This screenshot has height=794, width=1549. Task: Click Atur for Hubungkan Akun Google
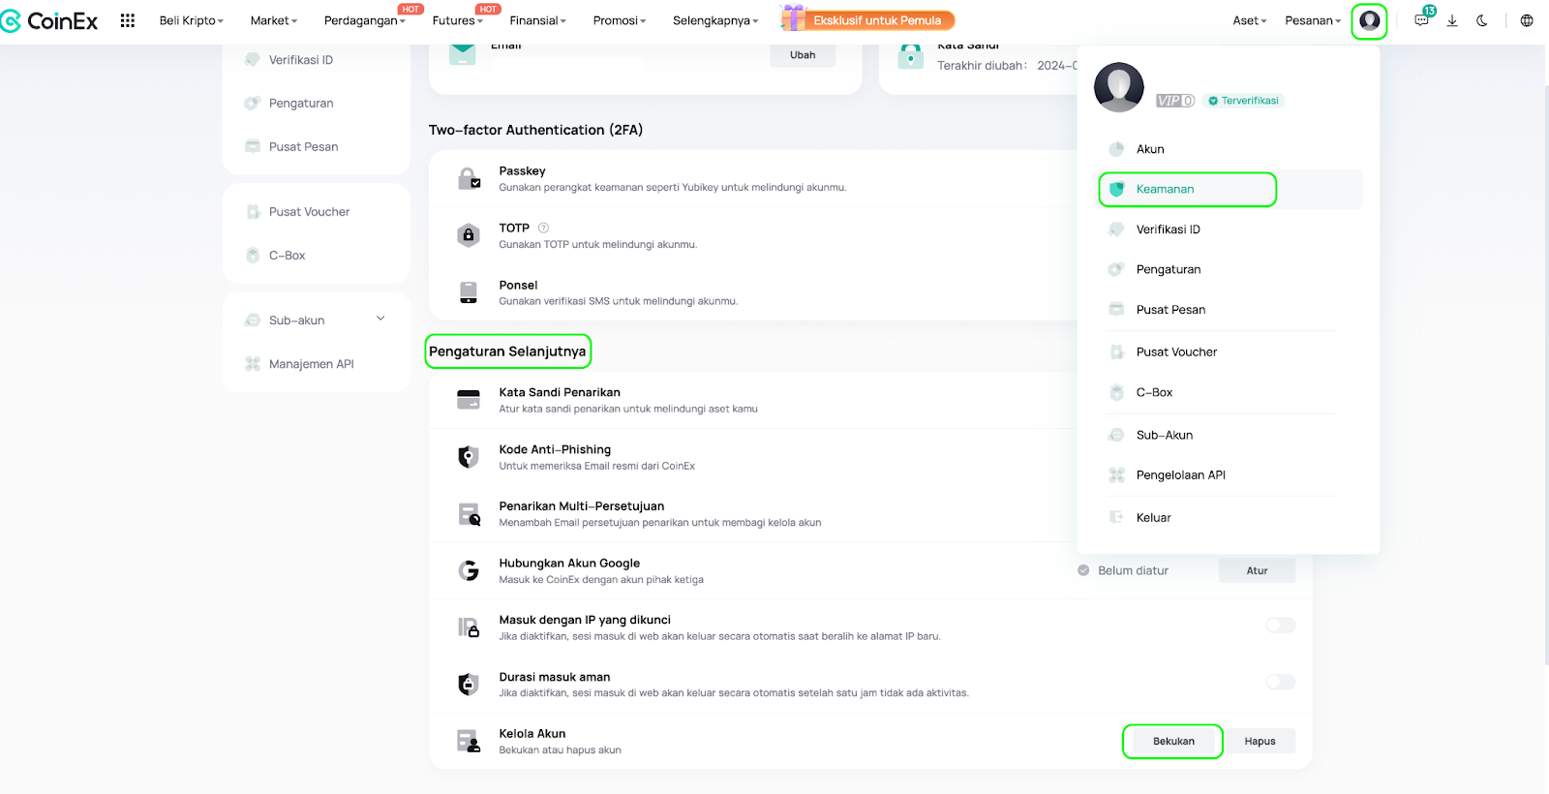1257,571
